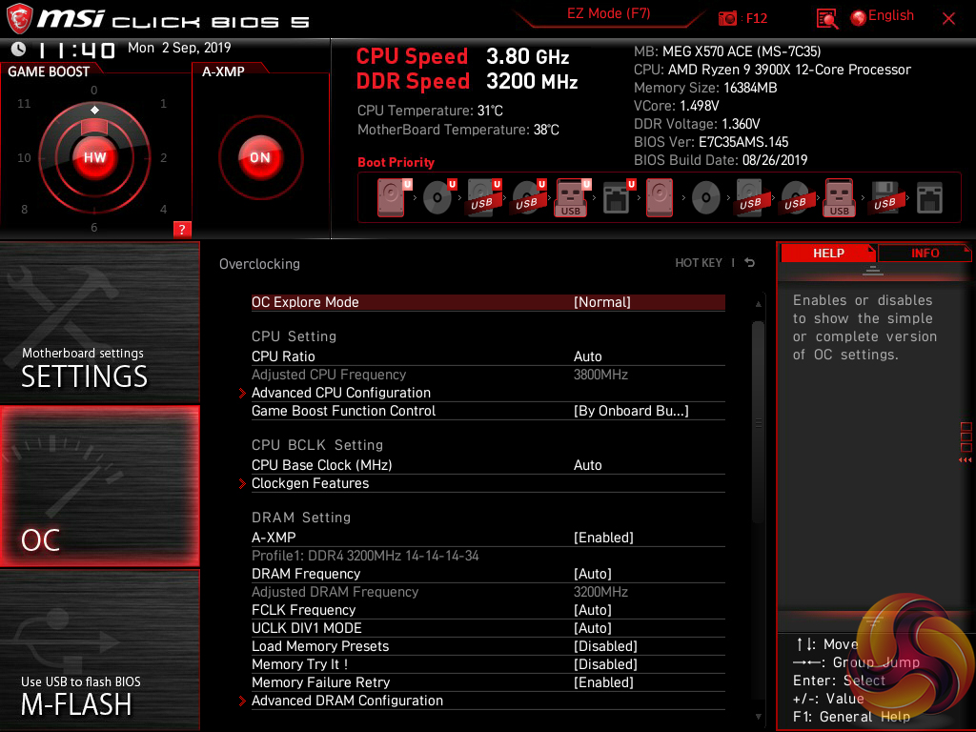Close BIOS with the red X
Image resolution: width=976 pixels, height=732 pixels.
pyautogui.click(x=948, y=19)
